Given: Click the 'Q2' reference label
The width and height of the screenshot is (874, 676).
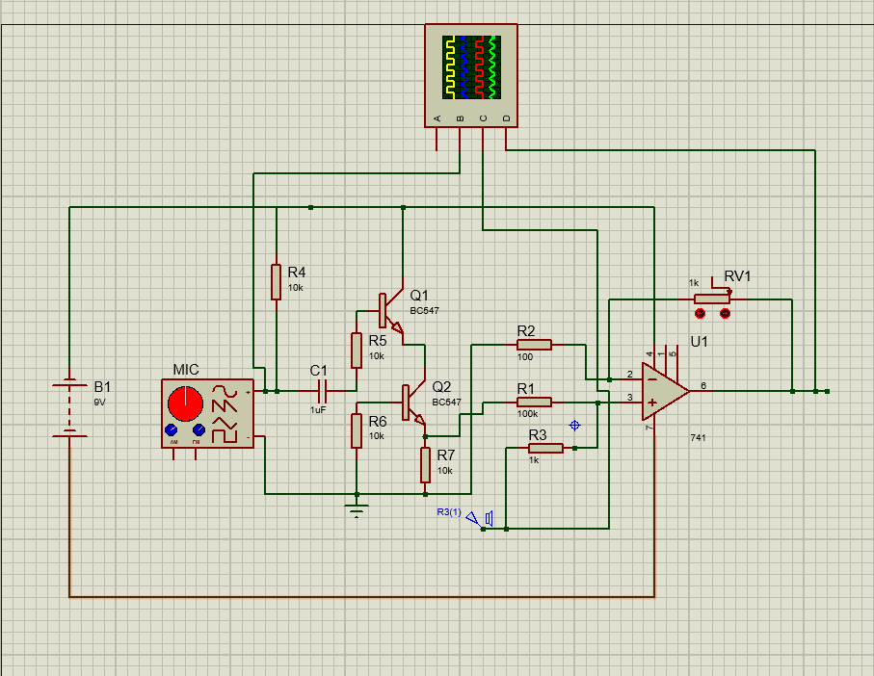Looking at the screenshot, I should coord(441,386).
